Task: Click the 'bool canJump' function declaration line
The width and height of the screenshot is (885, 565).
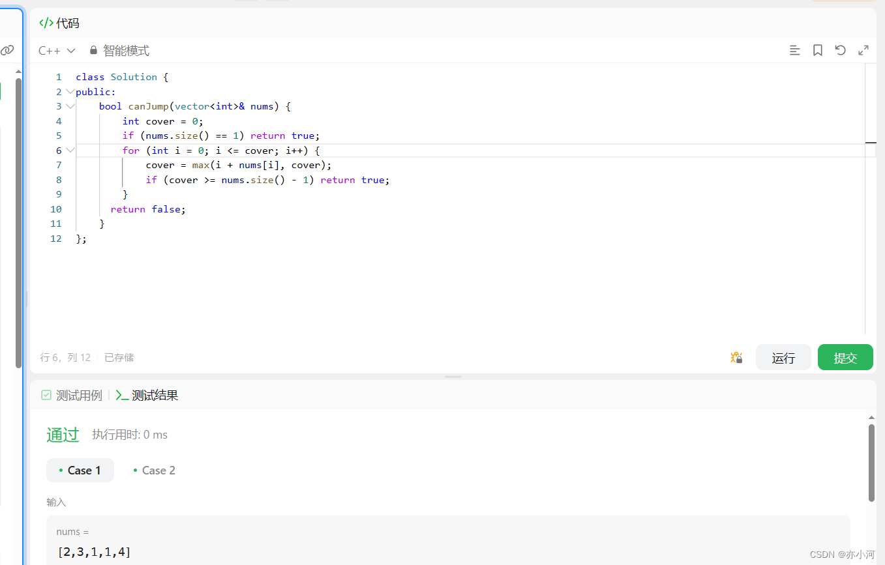Action: tap(195, 106)
